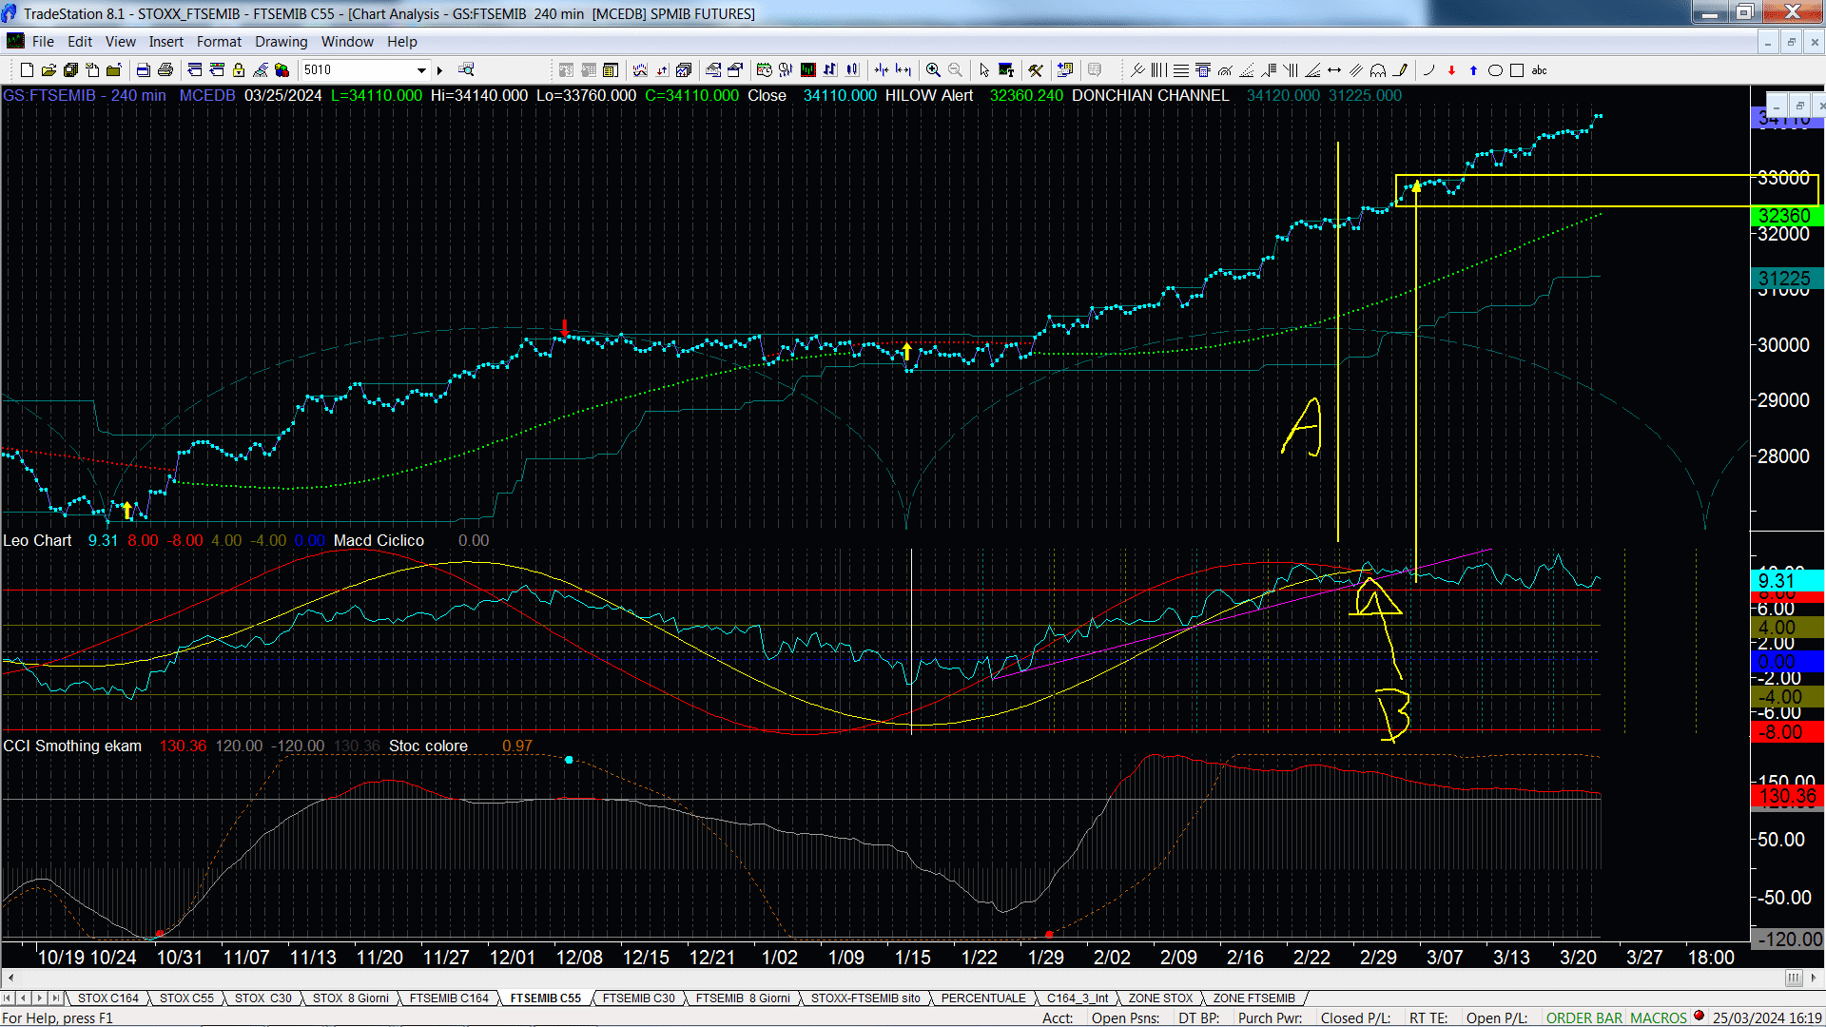Select the rectangle drawing tool
The width and height of the screenshot is (1826, 1027).
[1517, 70]
